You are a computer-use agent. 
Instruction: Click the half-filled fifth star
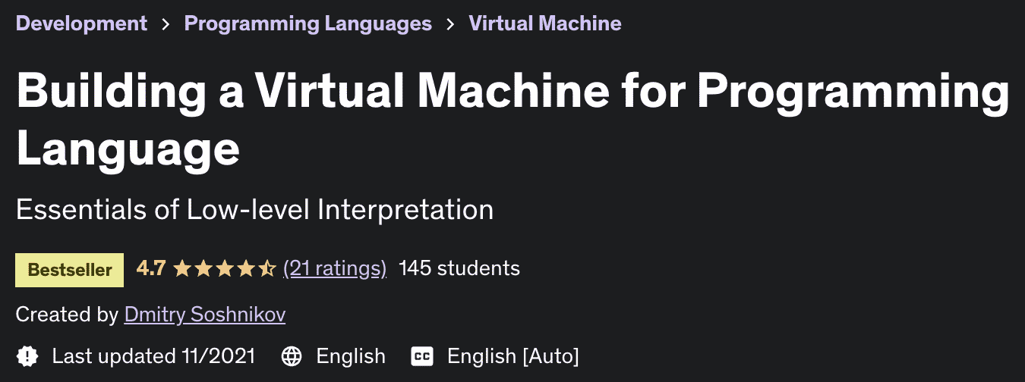click(267, 268)
